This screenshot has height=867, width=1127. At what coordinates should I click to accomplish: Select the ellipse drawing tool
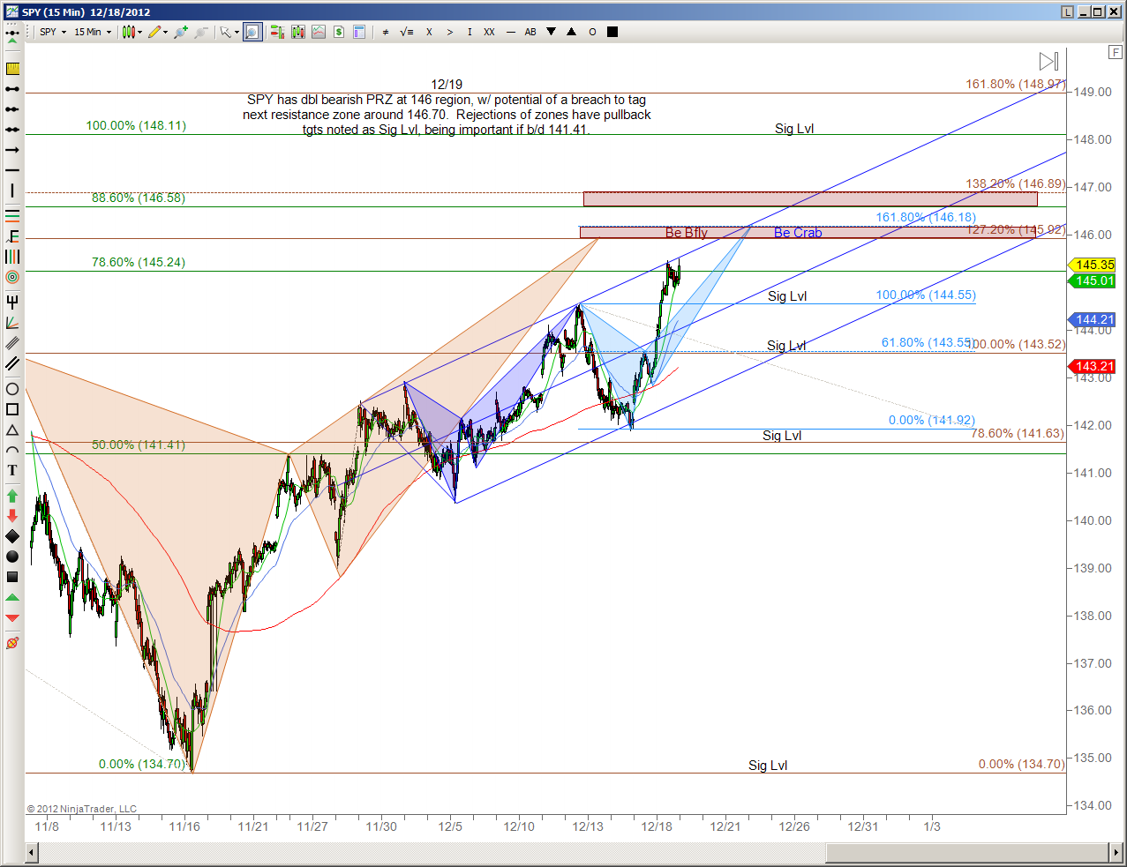(x=12, y=389)
